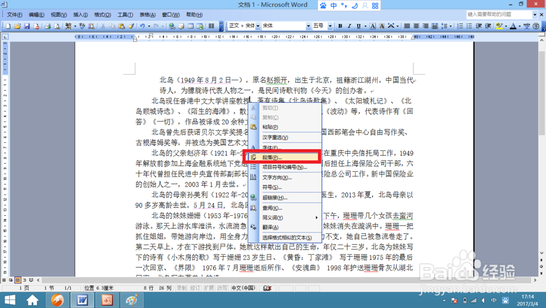Image resolution: width=546 pixels, height=308 pixels.
Task: Open font color dropdown arrow
Action: 520,26
